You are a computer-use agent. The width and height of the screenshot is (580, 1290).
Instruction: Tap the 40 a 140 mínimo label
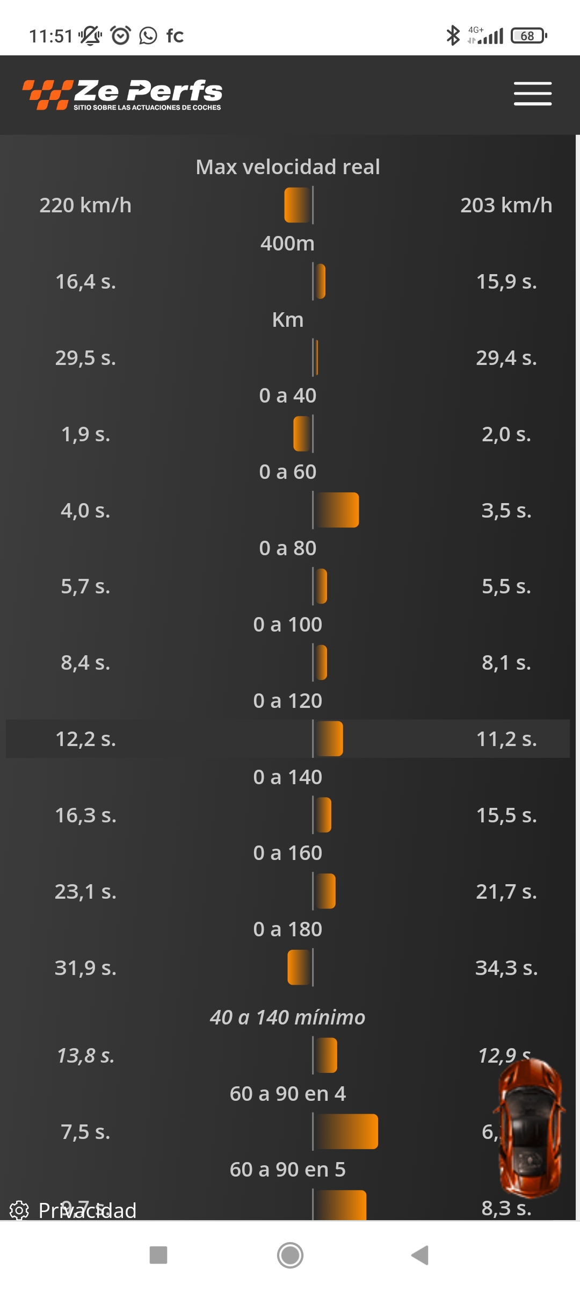click(x=288, y=1017)
